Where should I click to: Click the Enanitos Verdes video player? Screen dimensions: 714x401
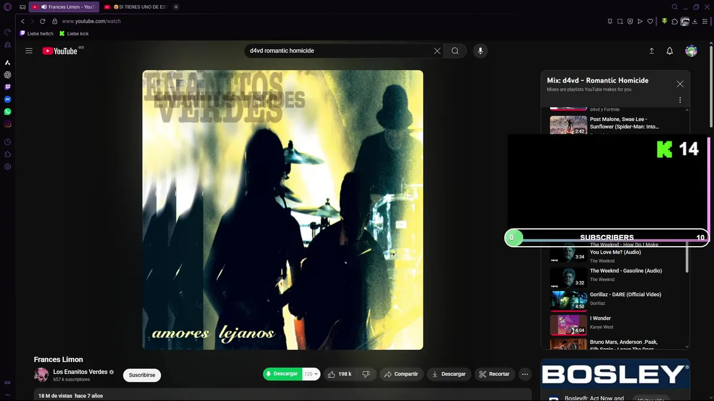(283, 210)
